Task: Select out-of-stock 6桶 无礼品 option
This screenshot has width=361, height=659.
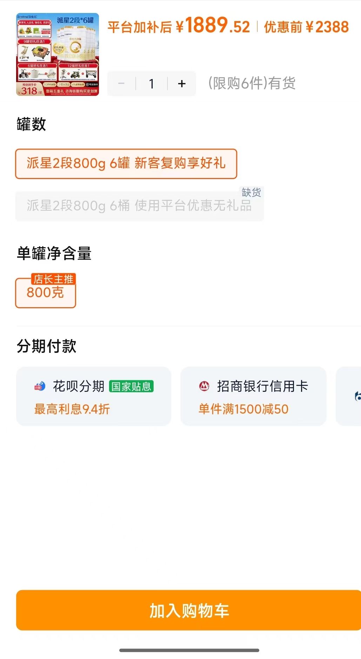Action: (x=139, y=206)
